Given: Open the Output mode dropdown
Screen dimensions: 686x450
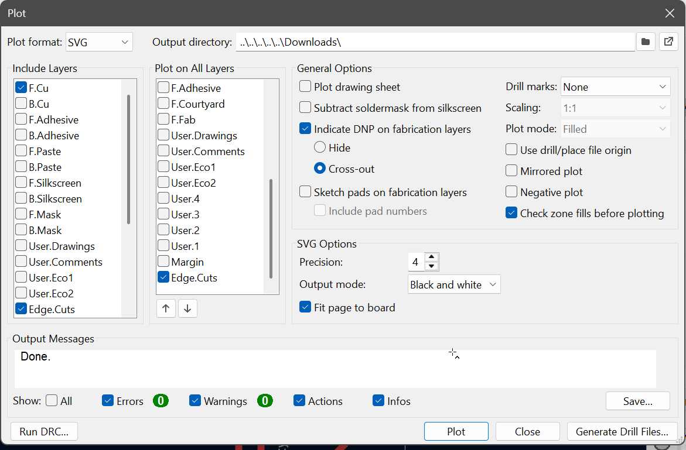Looking at the screenshot, I should point(453,284).
